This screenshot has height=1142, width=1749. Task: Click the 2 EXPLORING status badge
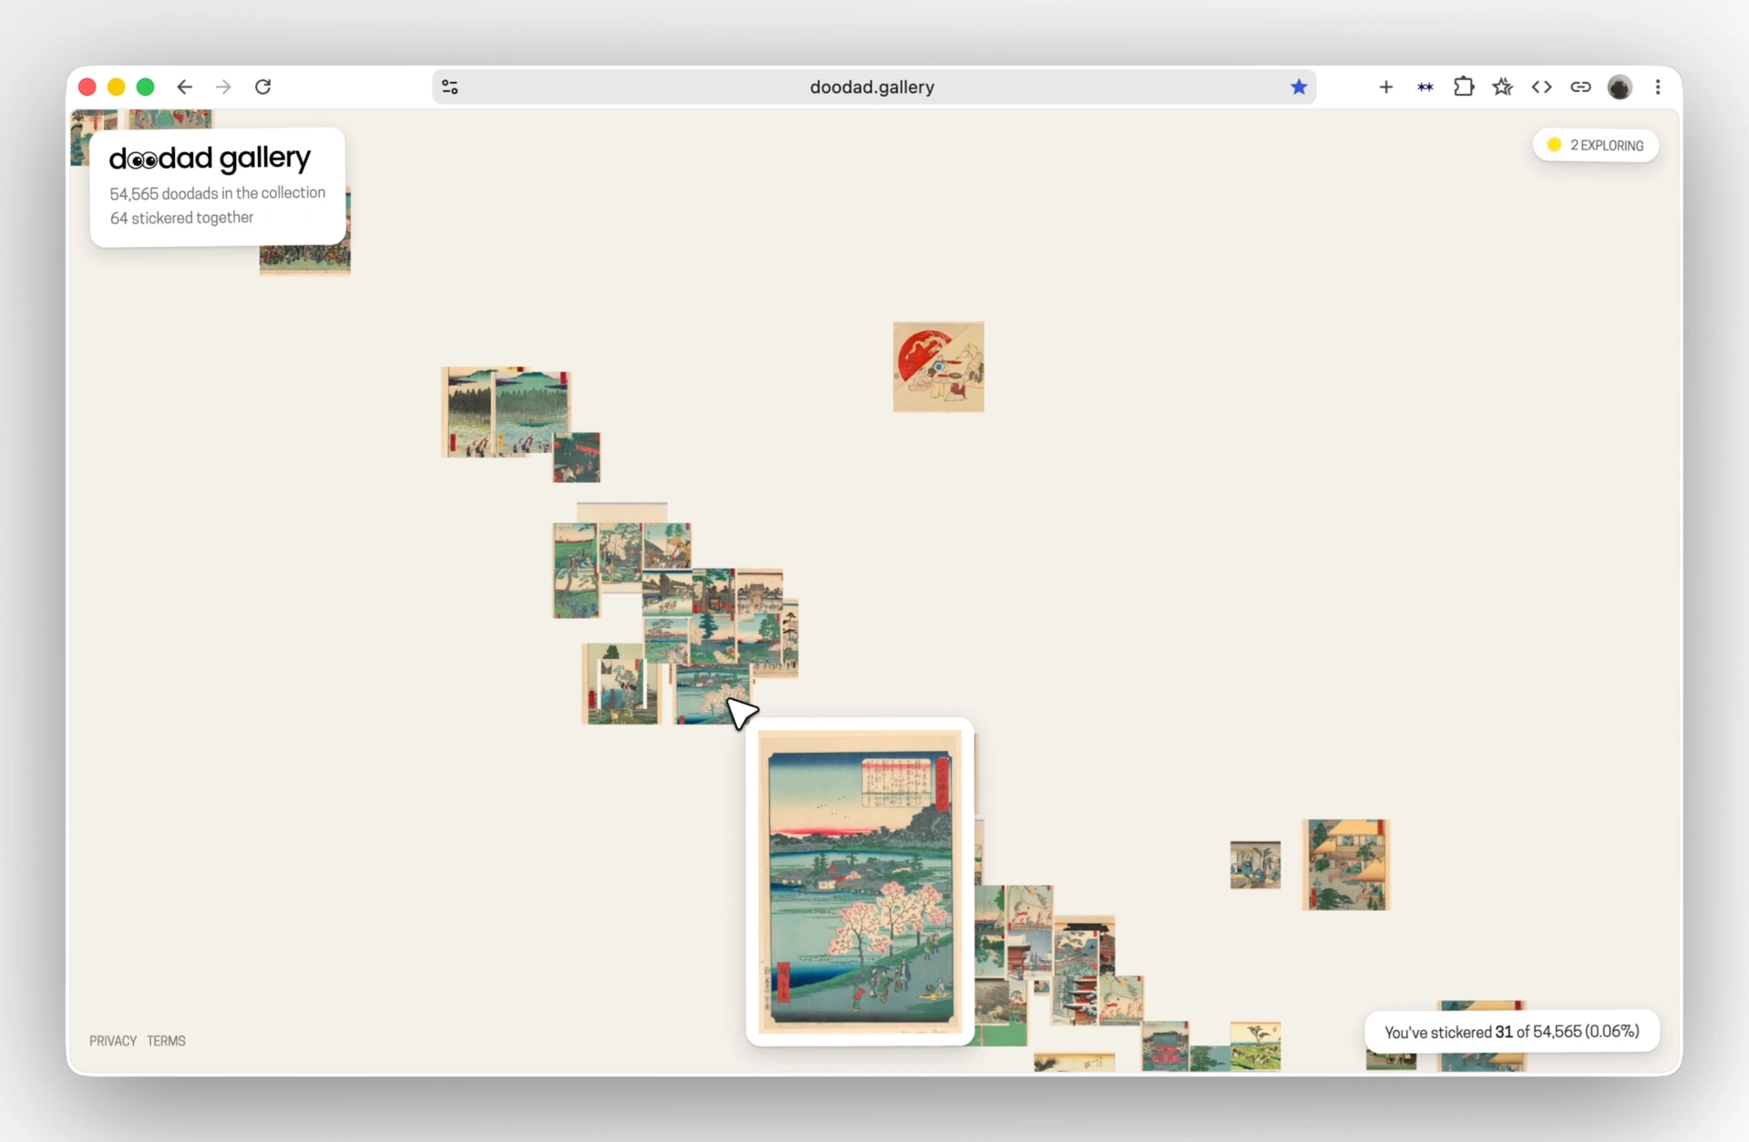pos(1596,145)
